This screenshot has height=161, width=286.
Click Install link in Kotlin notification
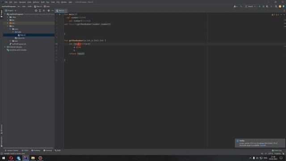(x=263, y=145)
